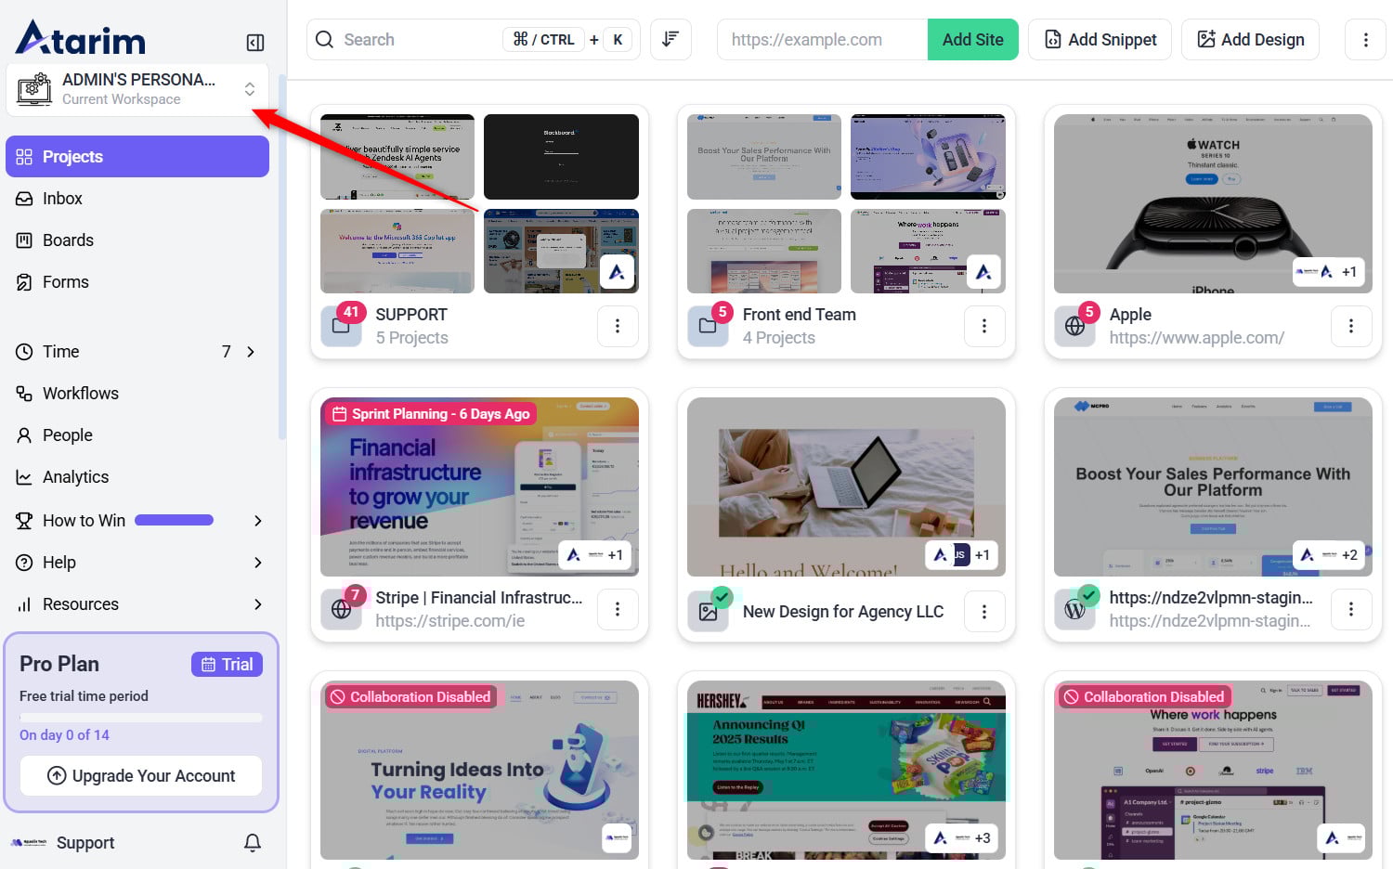Go to Inbox in sidebar
Screen dimensions: 1393x869
point(62,199)
